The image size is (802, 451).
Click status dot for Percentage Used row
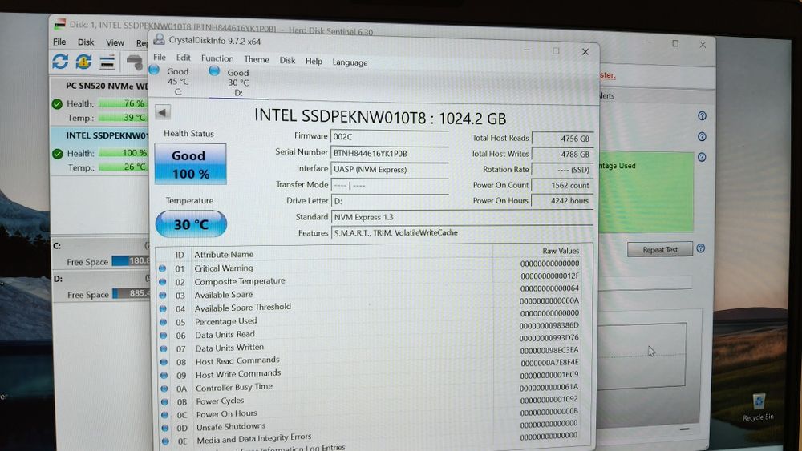click(163, 322)
